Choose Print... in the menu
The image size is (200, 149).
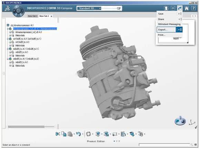pos(162,35)
